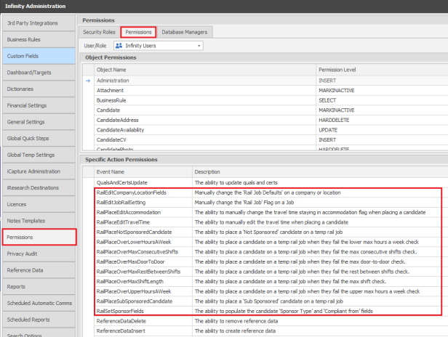Viewport: 448px width, 337px height.
Task: Select RailPlaceOverLowerHoursAWeek event
Action: (x=265, y=242)
